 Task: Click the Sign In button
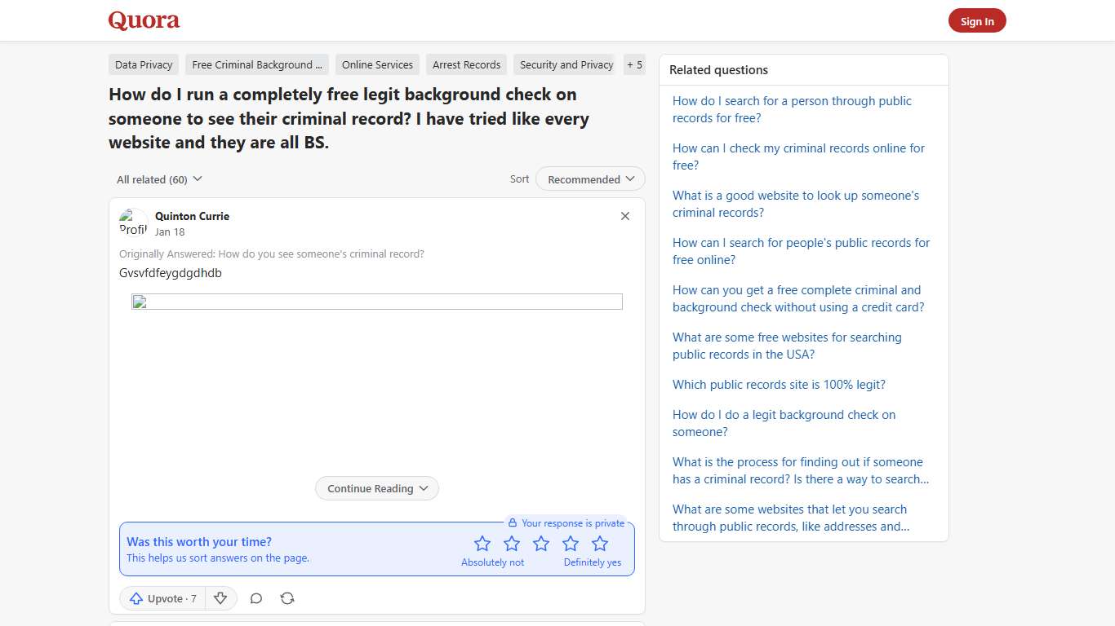[976, 20]
